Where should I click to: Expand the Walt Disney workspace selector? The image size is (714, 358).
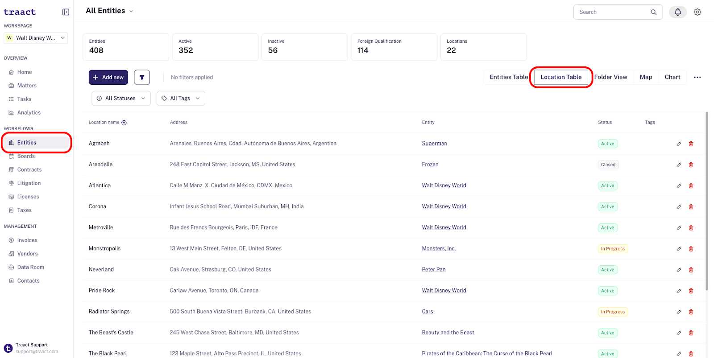click(x=36, y=38)
